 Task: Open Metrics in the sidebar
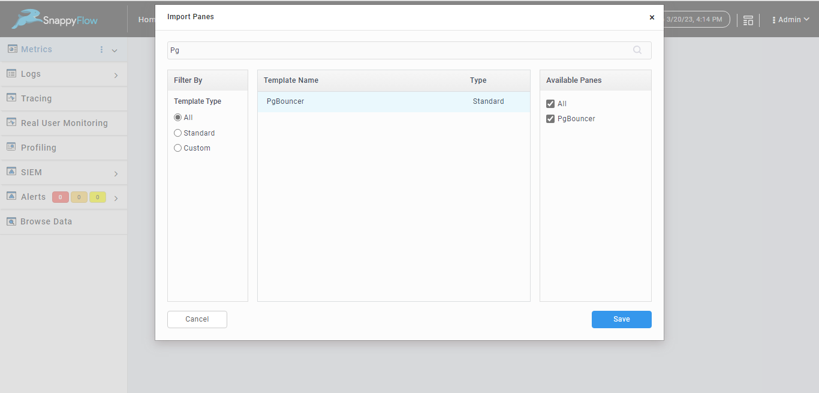point(37,49)
